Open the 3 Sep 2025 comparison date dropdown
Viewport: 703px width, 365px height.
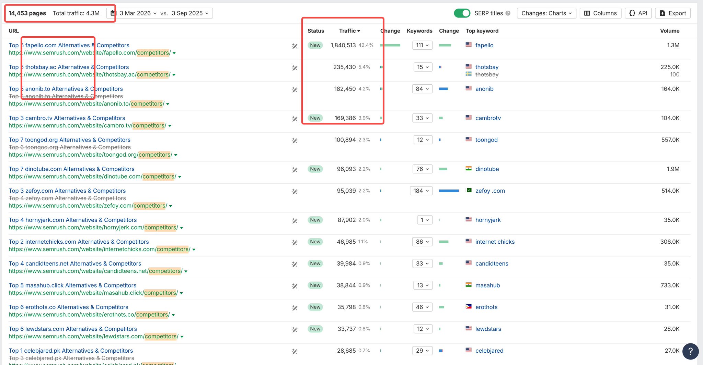pyautogui.click(x=190, y=13)
